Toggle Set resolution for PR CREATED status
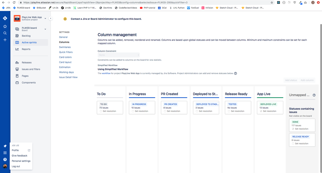 (165, 111)
